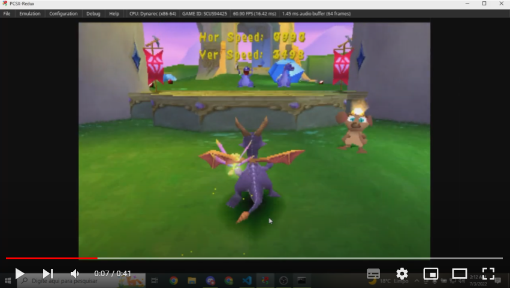The image size is (510, 288).
Task: Click the PCSX-Redux window title
Action: (x=22, y=4)
